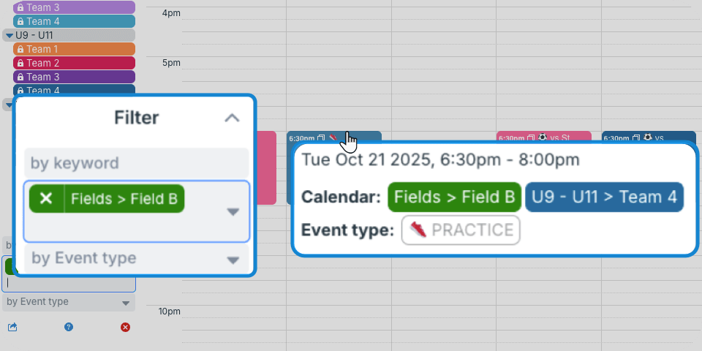Select the U9 - U11 > Team 4 tag
The image size is (702, 351).
(604, 197)
